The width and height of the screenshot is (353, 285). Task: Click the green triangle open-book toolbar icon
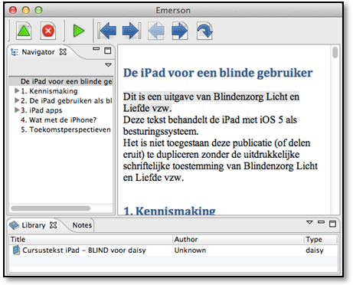click(x=24, y=31)
